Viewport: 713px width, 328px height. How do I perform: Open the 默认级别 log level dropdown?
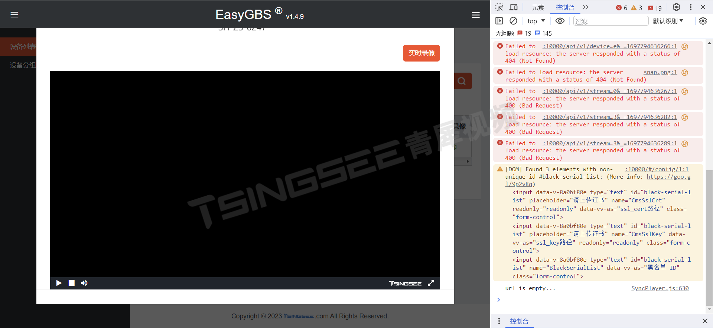pos(668,21)
